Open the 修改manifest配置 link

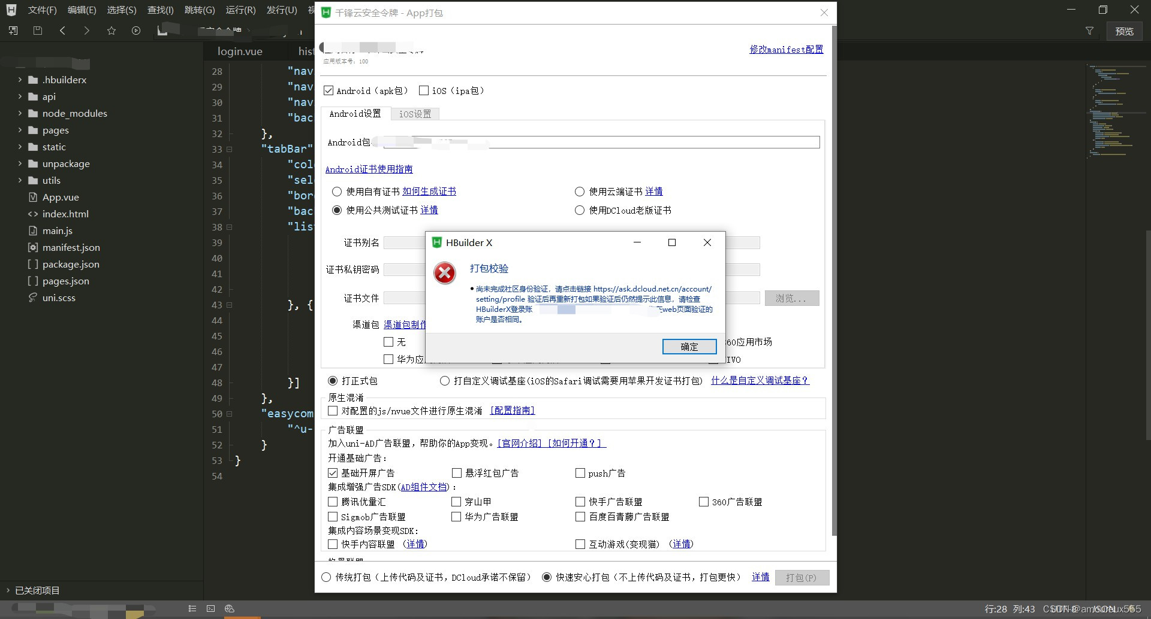[x=786, y=49]
